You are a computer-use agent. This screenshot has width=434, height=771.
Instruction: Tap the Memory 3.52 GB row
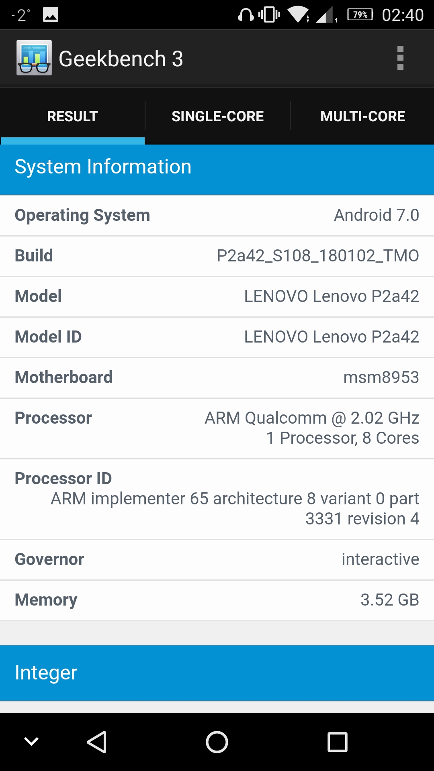point(217,600)
